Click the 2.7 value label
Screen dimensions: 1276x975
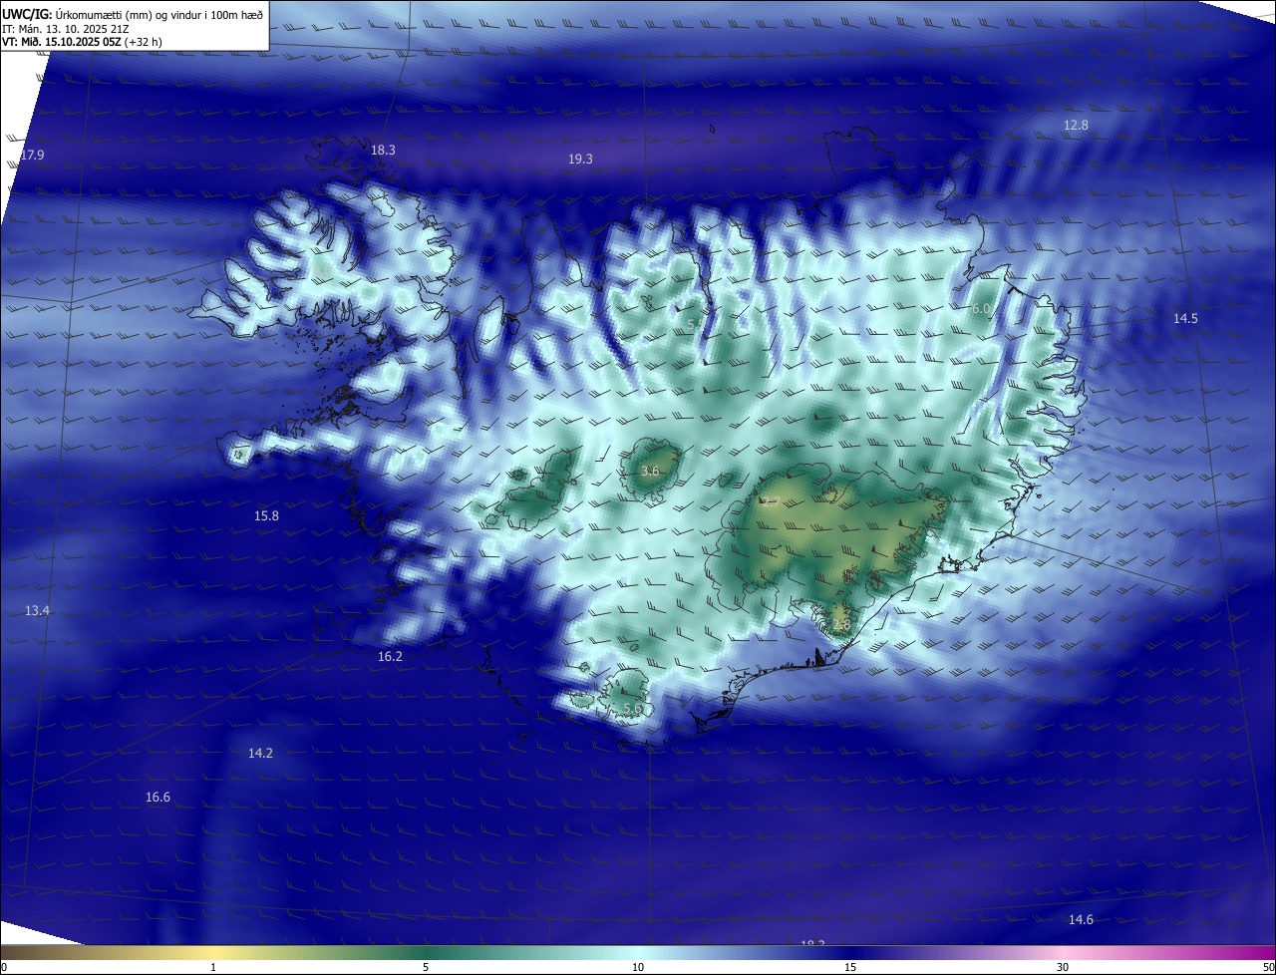[770, 502]
